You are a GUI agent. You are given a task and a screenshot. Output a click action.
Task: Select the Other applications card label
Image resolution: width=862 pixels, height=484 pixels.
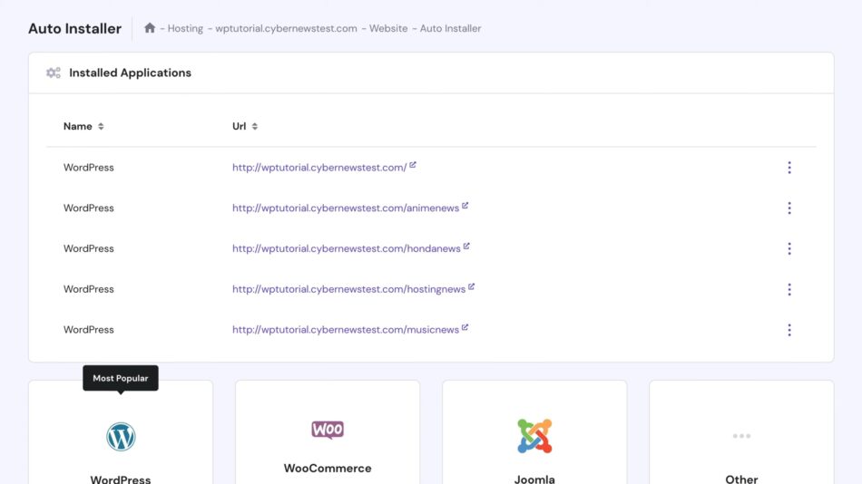pos(741,479)
